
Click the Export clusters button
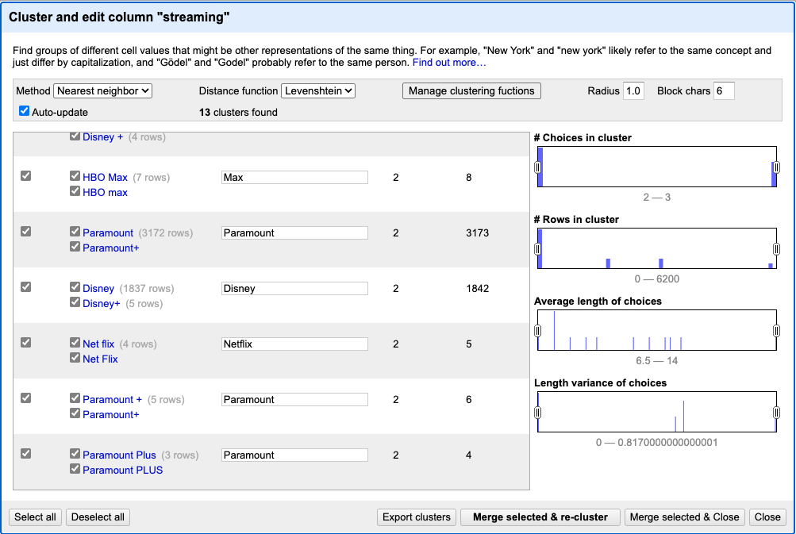[x=417, y=517]
